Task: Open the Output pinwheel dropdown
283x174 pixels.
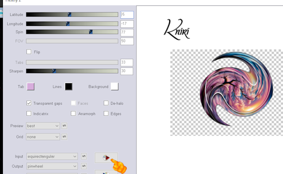Action: pos(52,166)
